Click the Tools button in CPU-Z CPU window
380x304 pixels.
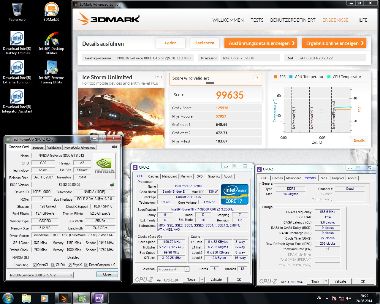(191, 280)
